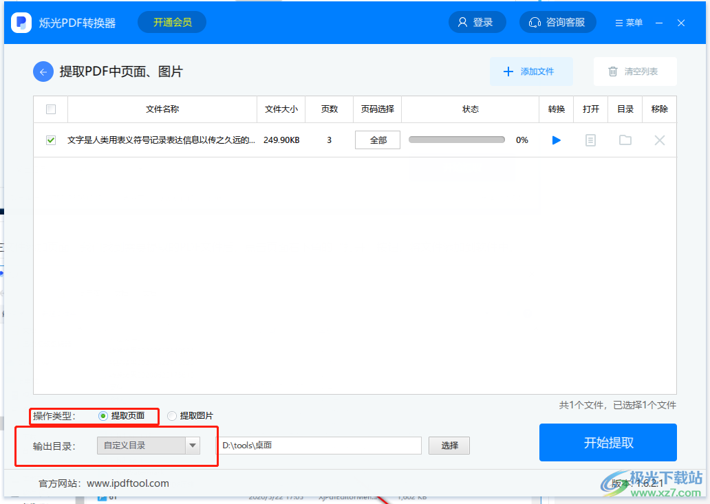Click the app logo icon
710x504 pixels.
coord(21,22)
